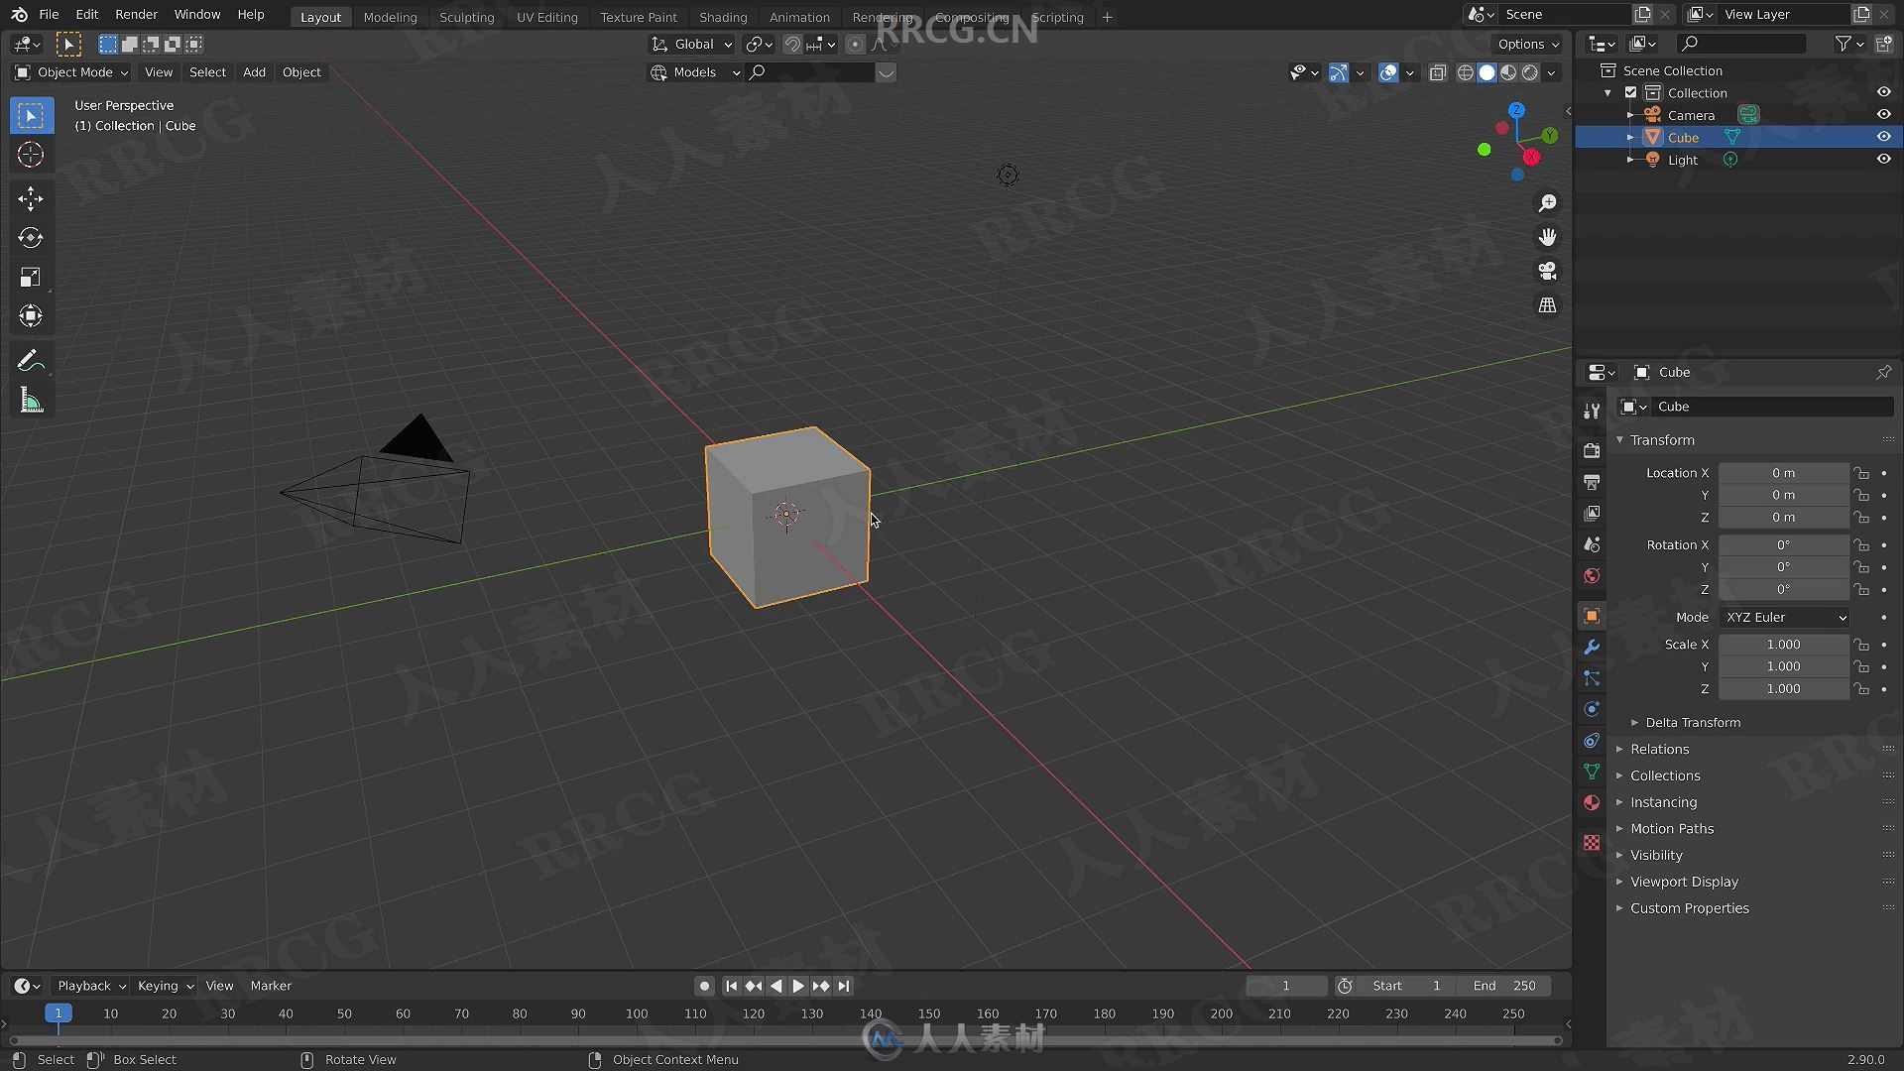
Task: Click the Render menu in header
Action: [136, 16]
